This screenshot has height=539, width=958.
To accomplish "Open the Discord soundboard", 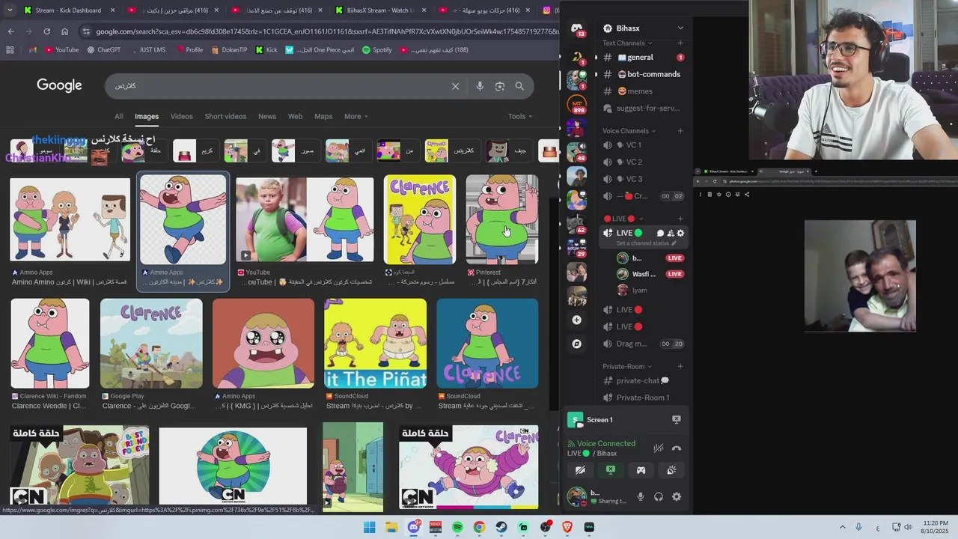I will pyautogui.click(x=671, y=470).
